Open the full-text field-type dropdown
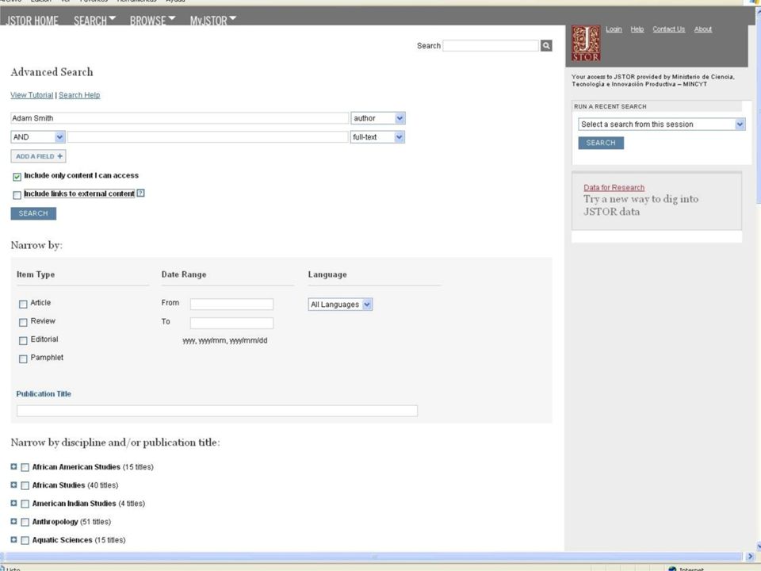 (377, 137)
